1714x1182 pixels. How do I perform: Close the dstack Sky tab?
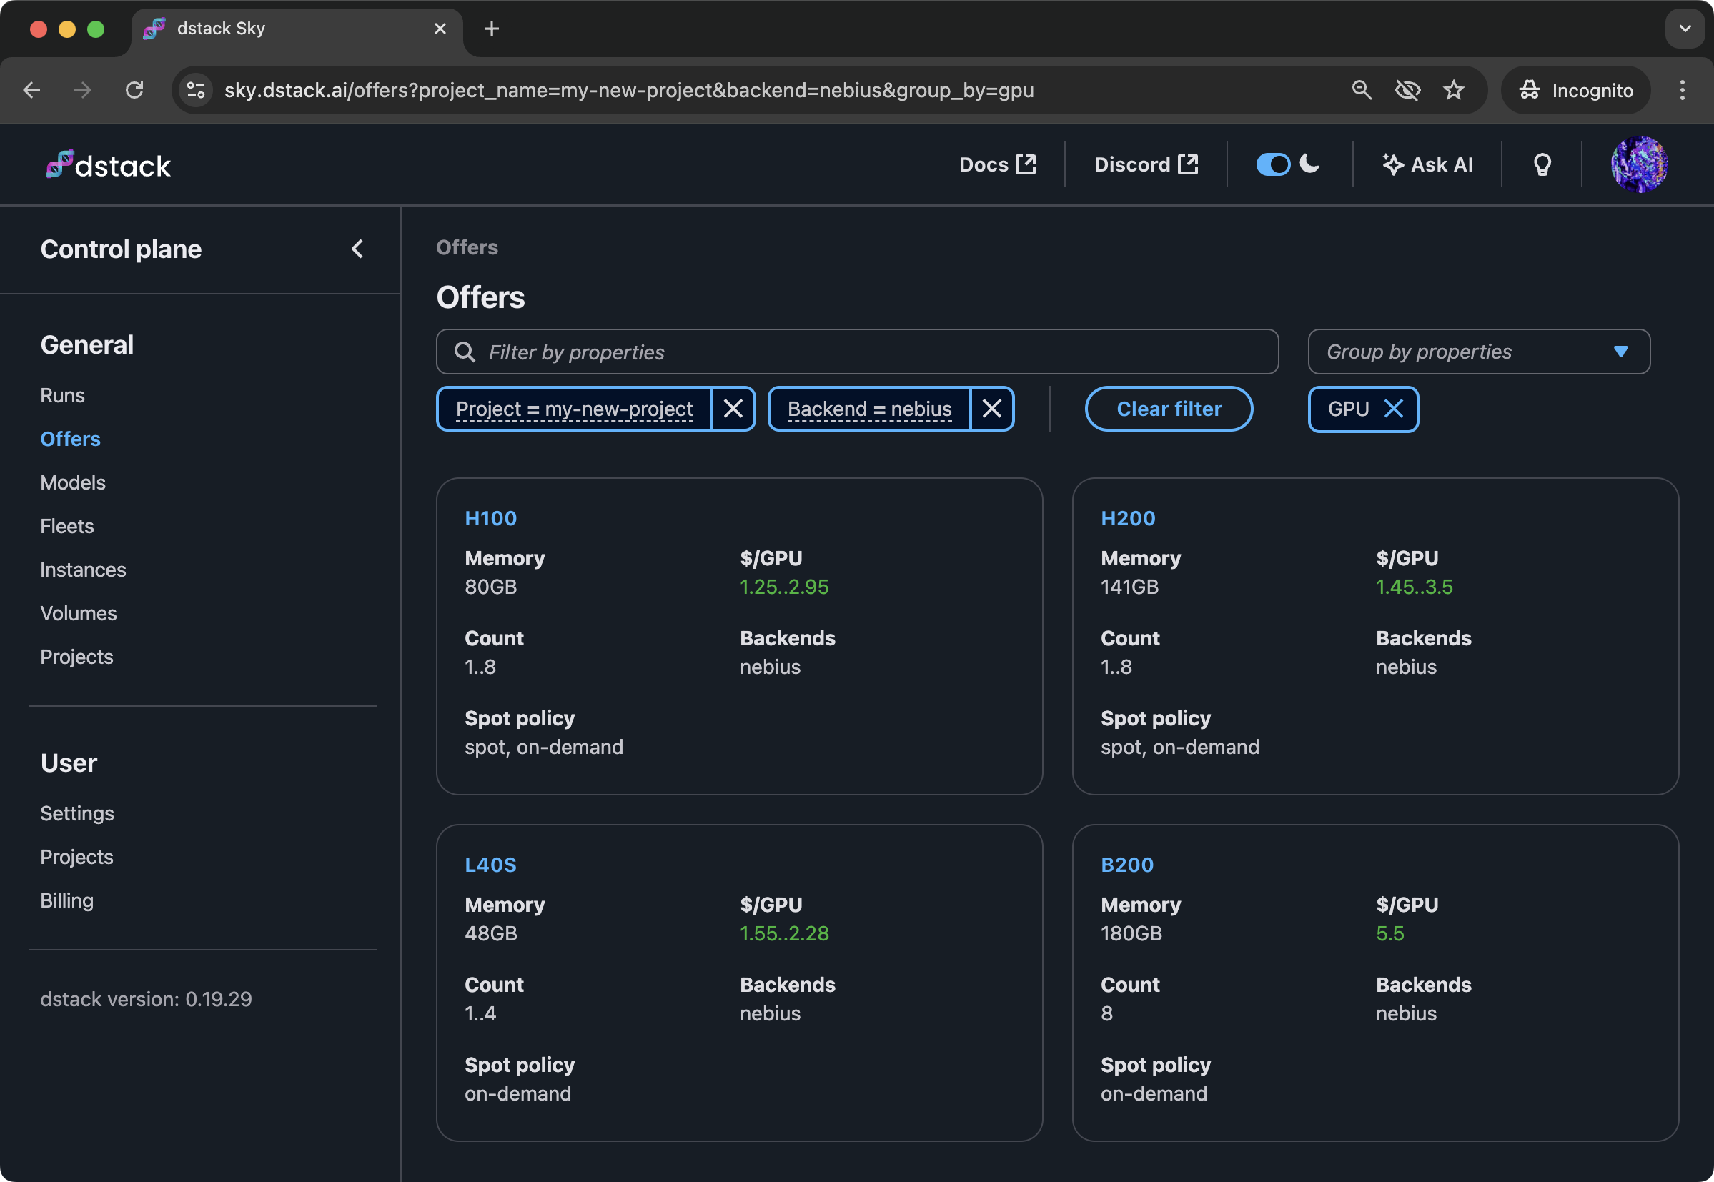pyautogui.click(x=440, y=29)
